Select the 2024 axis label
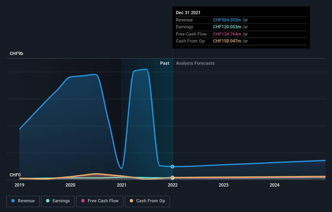332x212 pixels. pos(275,185)
